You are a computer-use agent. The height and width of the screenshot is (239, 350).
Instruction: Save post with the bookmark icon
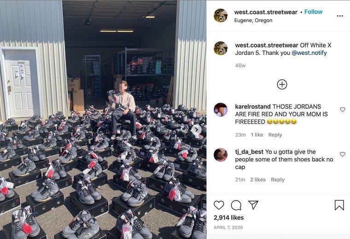[339, 205]
